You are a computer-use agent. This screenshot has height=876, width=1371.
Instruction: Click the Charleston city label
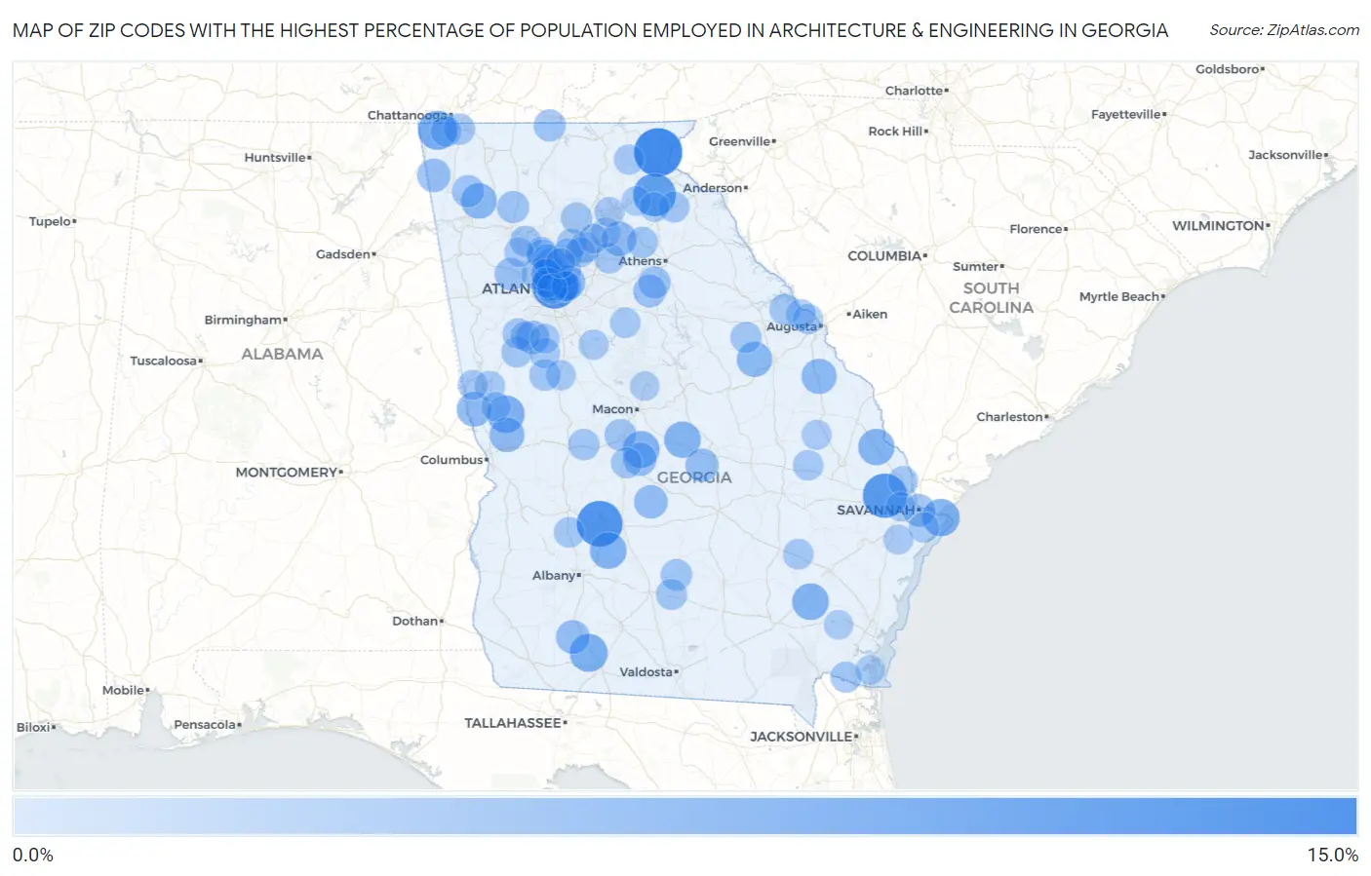[1010, 417]
